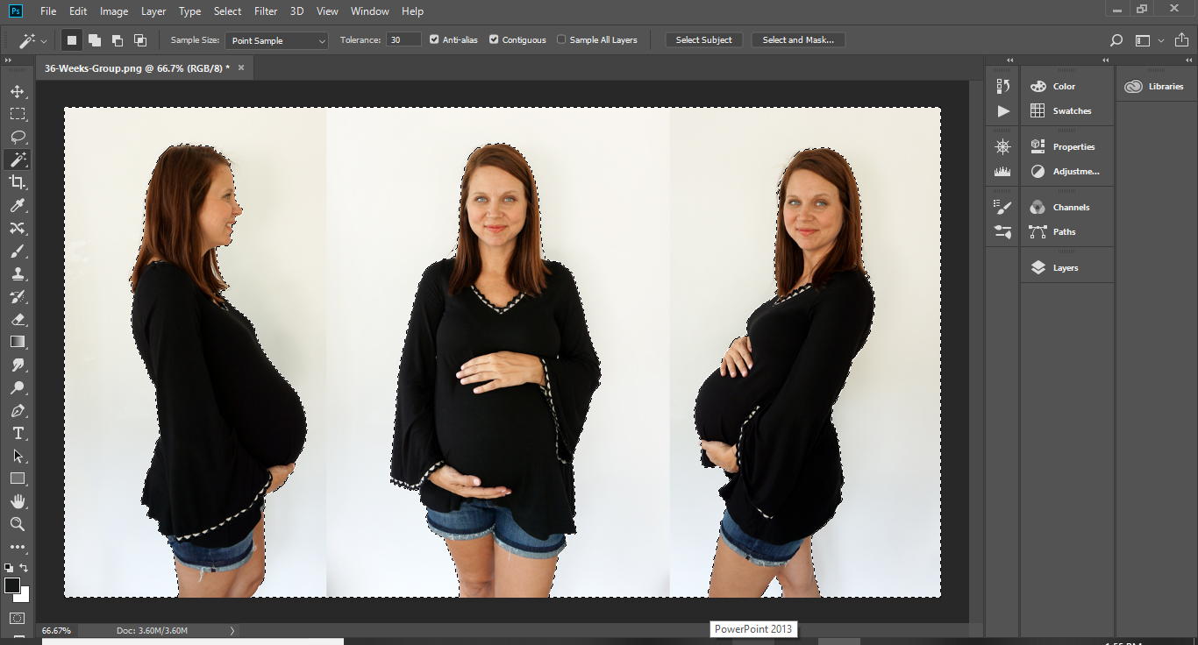This screenshot has width=1198, height=645.
Task: Select the Hand tool
Action: [18, 502]
